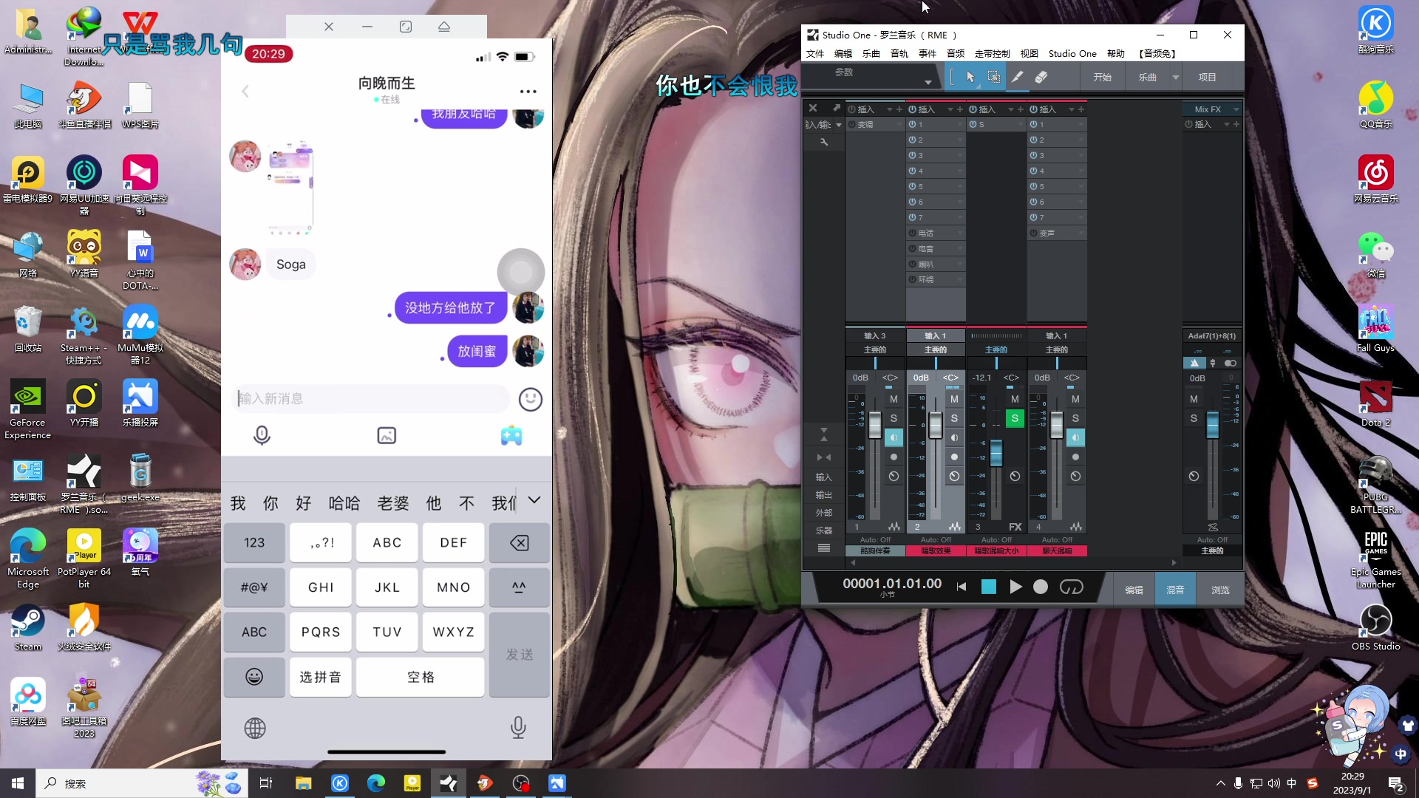The image size is (1419, 798).
Task: Tap the dictation microphone below keyboard
Action: (518, 729)
